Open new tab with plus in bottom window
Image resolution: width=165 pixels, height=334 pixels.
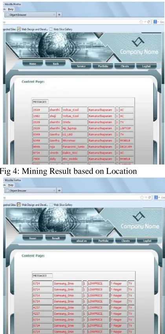pyautogui.click(x=59, y=190)
